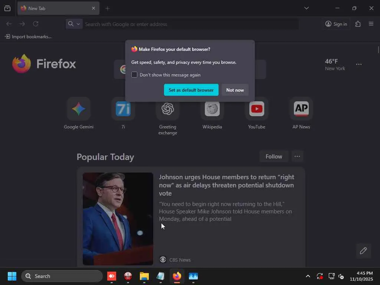Click the pencil customize new tab icon
The image size is (380, 285).
(363, 250)
